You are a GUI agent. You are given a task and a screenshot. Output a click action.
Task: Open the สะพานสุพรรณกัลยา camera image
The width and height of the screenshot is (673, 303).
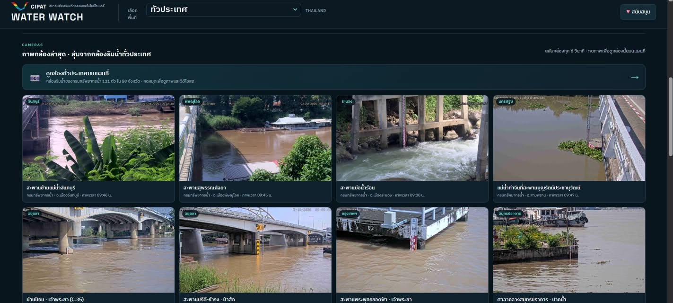coord(255,138)
